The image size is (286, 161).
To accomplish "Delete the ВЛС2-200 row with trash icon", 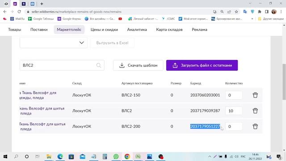I will click(255, 126).
